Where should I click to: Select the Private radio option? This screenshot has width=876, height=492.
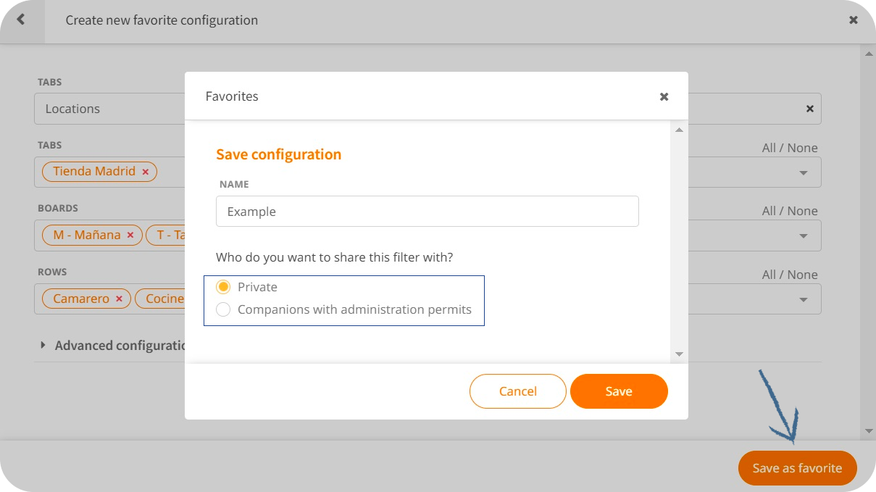pos(224,287)
